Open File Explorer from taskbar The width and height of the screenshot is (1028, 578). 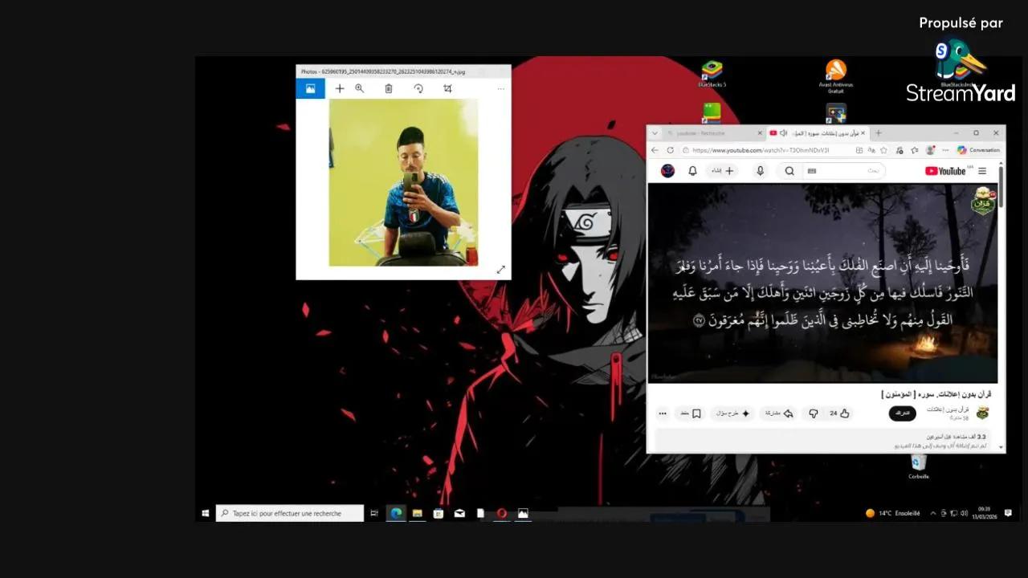click(418, 513)
